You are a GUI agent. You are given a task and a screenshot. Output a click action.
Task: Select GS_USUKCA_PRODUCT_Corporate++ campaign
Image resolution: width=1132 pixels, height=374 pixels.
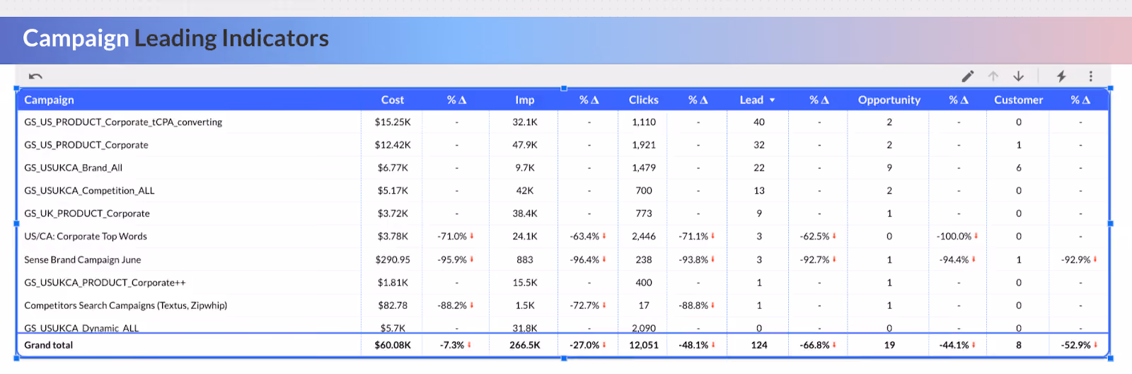click(x=105, y=283)
